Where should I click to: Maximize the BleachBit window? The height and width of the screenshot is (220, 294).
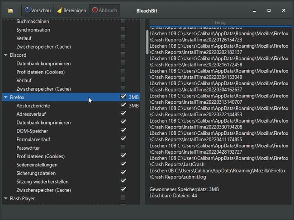(269, 10)
